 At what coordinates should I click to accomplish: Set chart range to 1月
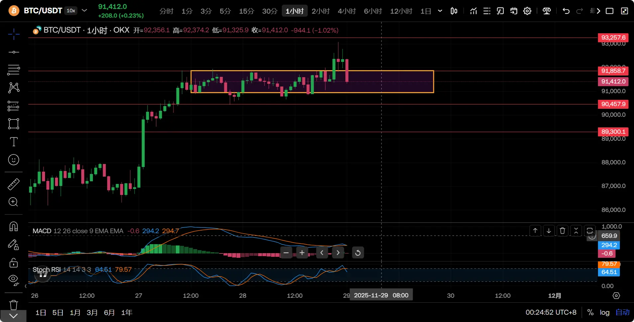point(75,313)
